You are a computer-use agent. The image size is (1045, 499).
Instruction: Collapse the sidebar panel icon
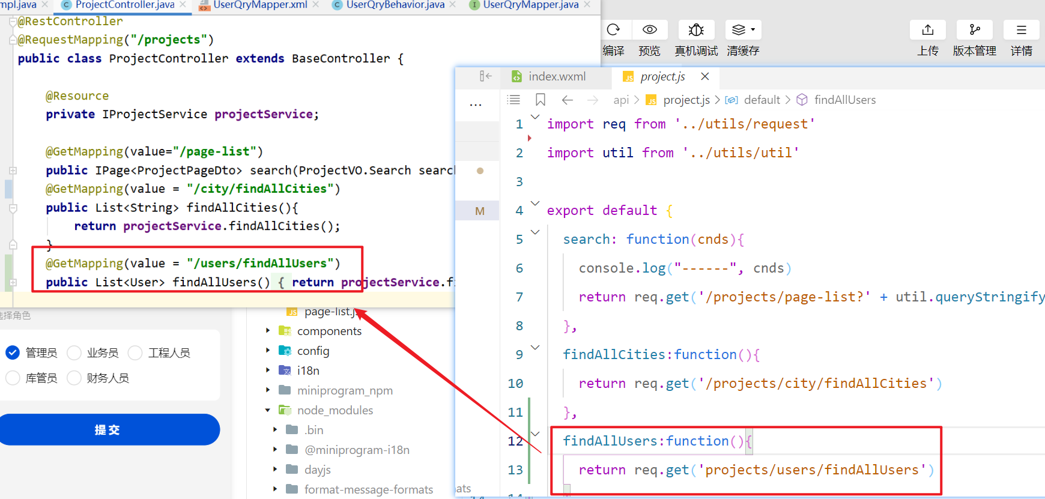[485, 76]
